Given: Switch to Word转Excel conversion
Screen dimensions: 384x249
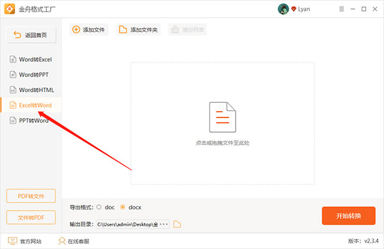Looking at the screenshot, I should [x=31, y=59].
